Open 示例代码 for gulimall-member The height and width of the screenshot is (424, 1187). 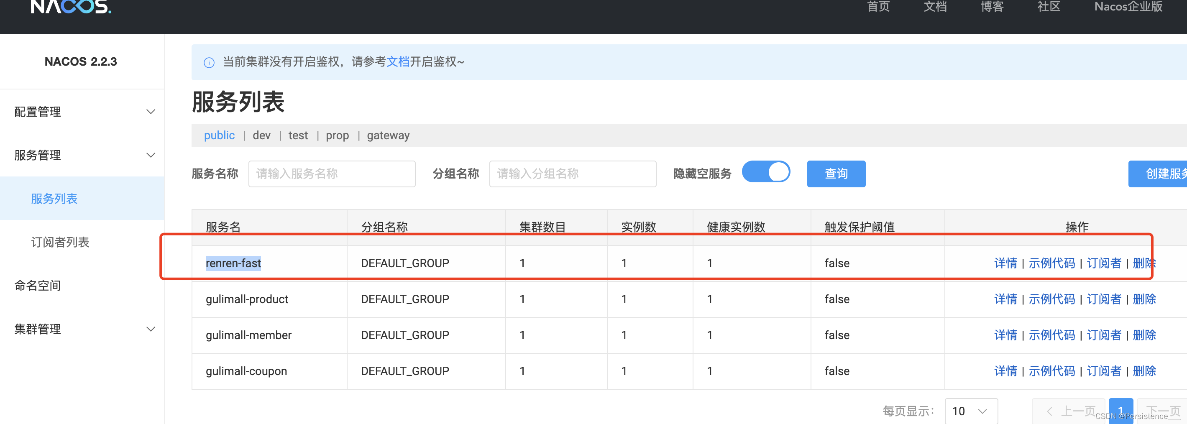(x=1052, y=335)
